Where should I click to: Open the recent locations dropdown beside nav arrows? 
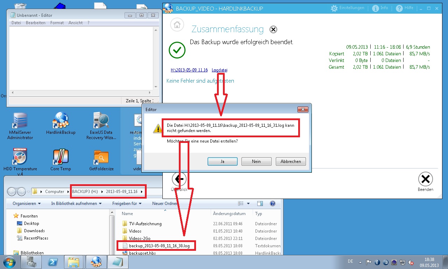(28, 192)
